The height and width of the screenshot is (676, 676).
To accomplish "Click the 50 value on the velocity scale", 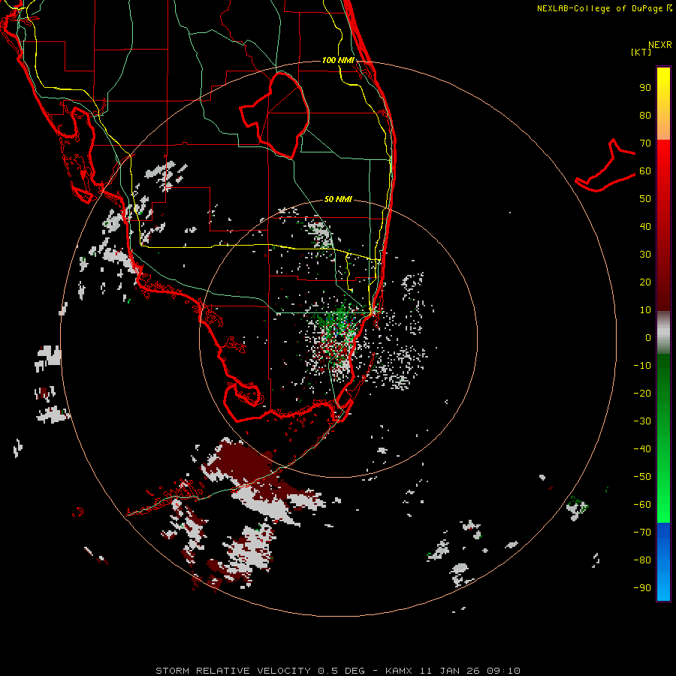I will click(645, 199).
